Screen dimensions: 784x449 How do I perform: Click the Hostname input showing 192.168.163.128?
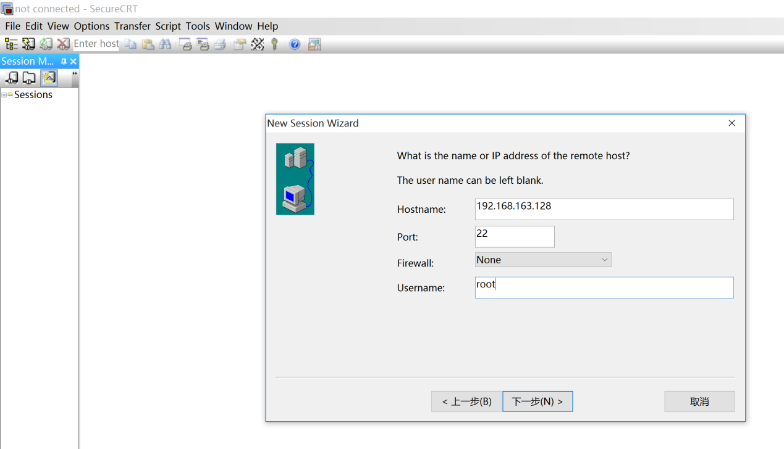[604, 209]
